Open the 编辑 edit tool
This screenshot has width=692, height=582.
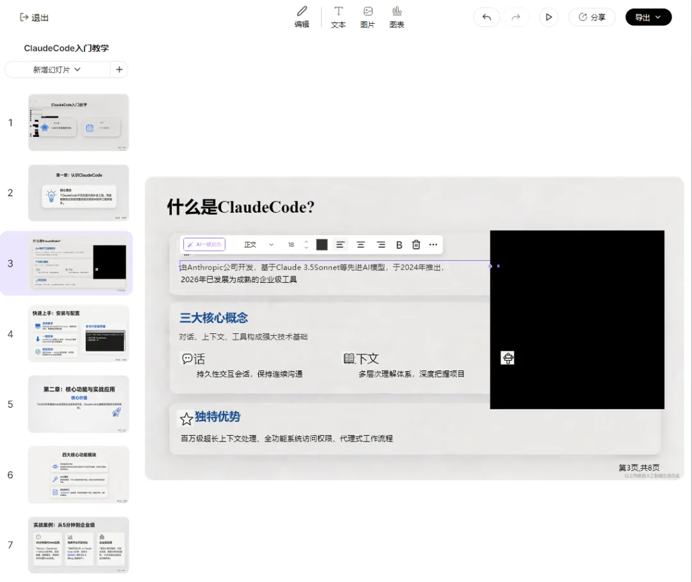click(x=302, y=17)
